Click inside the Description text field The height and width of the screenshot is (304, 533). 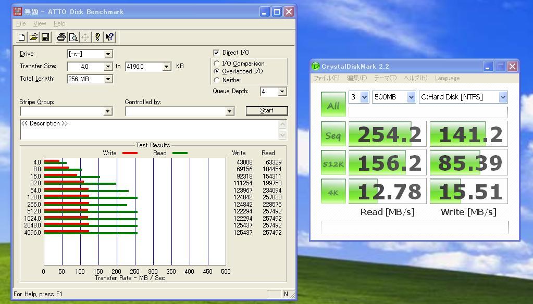click(x=150, y=130)
